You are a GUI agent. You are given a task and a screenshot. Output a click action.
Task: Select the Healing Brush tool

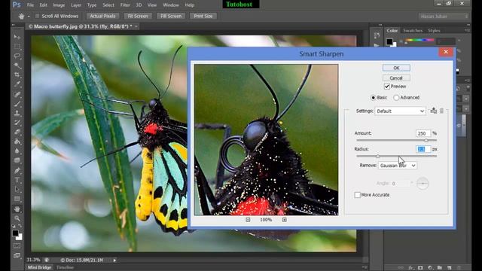[x=17, y=94]
